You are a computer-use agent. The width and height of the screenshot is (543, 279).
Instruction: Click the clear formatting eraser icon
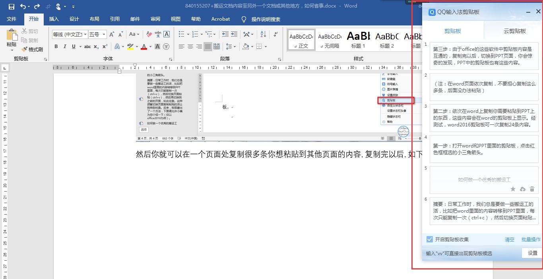point(149,34)
